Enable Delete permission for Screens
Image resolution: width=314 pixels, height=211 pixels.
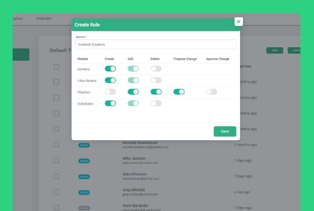[156, 69]
